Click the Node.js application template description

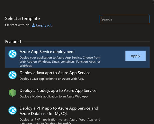click(x=54, y=96)
